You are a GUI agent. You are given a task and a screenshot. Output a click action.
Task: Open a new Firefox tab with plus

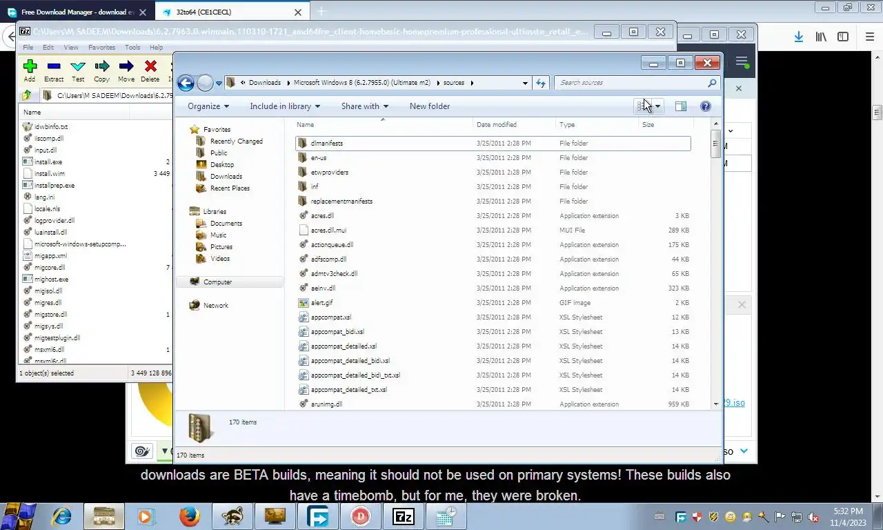[321, 12]
